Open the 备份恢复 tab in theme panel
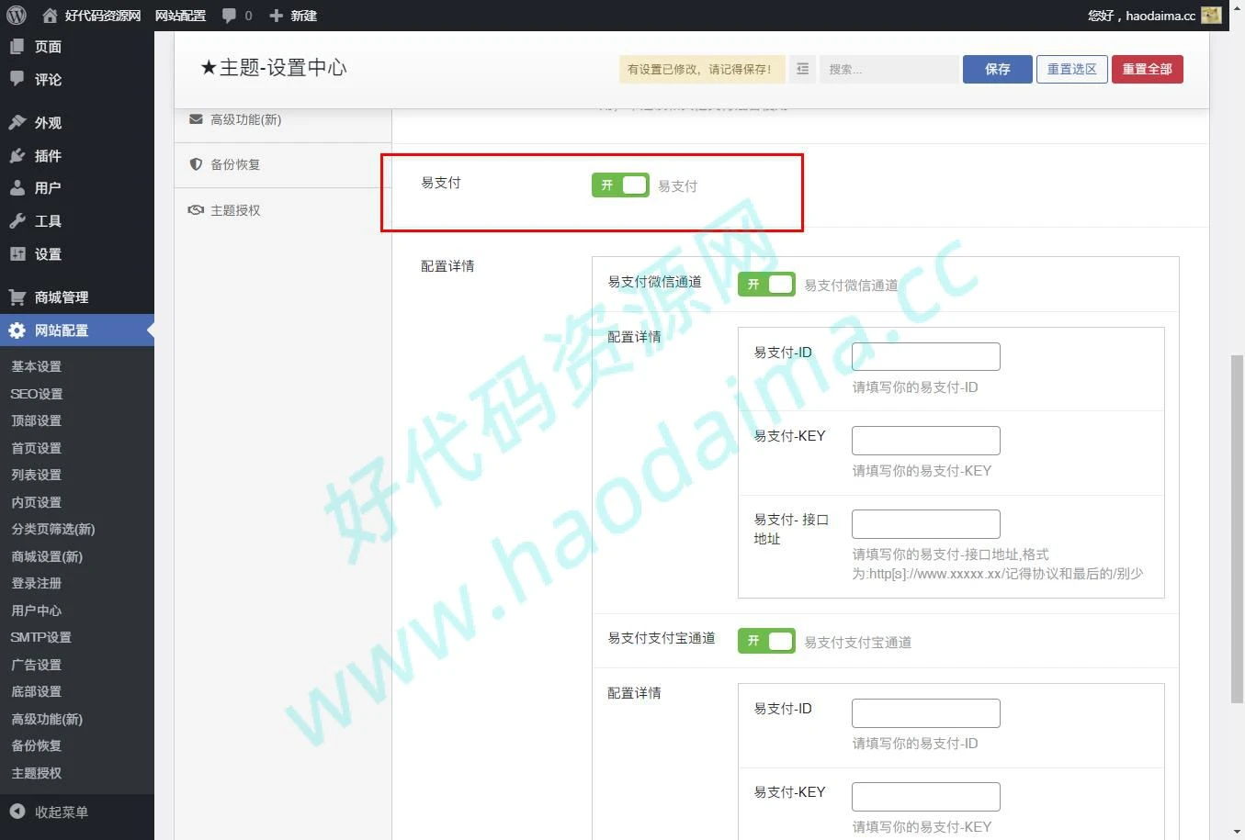Image resolution: width=1245 pixels, height=840 pixels. click(x=235, y=164)
